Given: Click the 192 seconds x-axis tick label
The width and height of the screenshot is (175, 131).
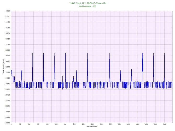Looking at the screenshot, I should coord(65,124).
